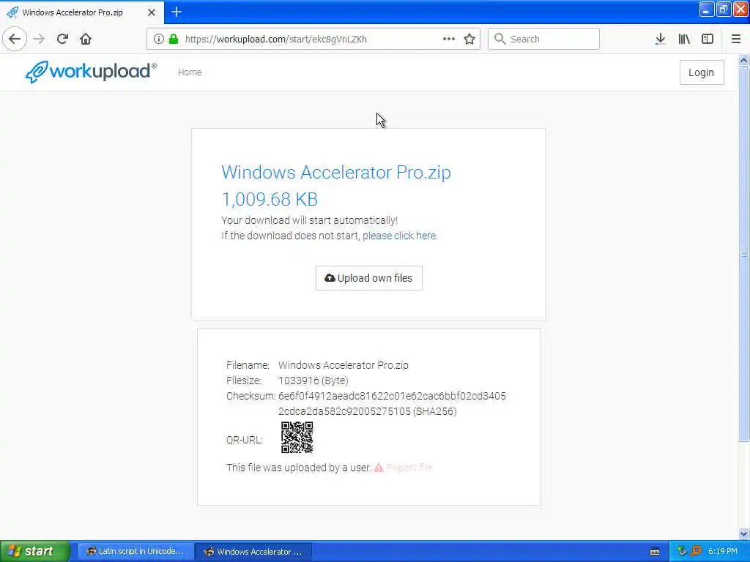The image size is (750, 562).
Task: Click the network system tray icon
Action: 682,551
